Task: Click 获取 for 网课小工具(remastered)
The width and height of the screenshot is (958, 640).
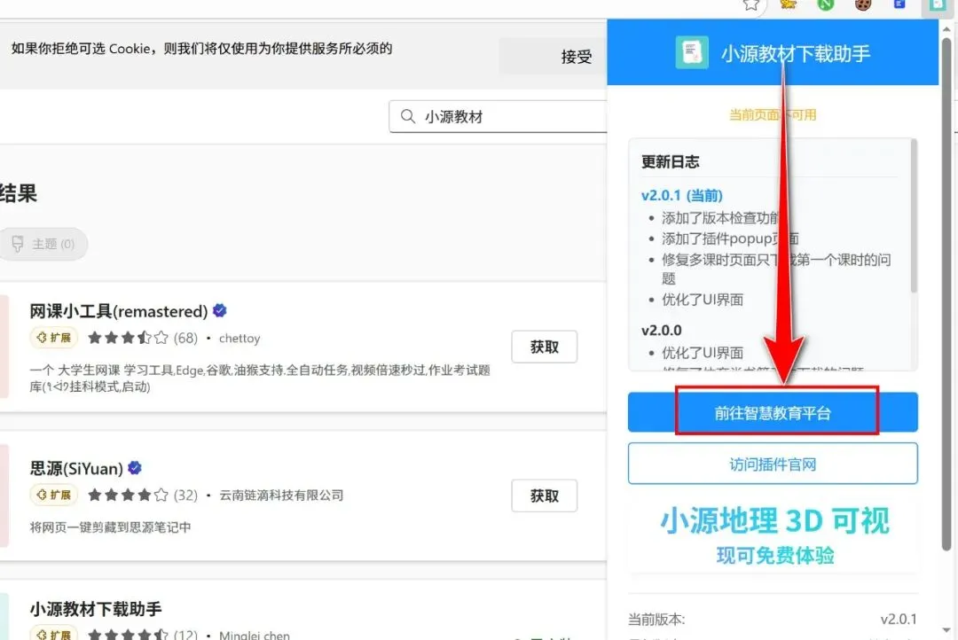Action: coord(545,347)
